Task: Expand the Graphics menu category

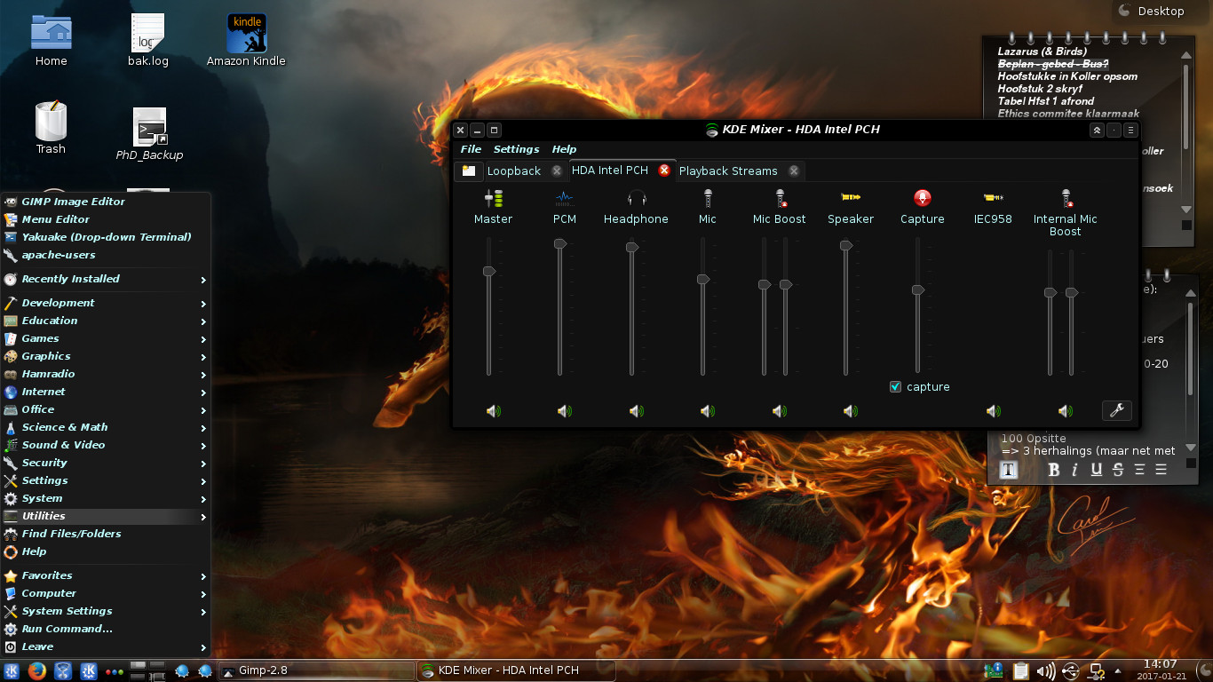Action: (x=46, y=356)
